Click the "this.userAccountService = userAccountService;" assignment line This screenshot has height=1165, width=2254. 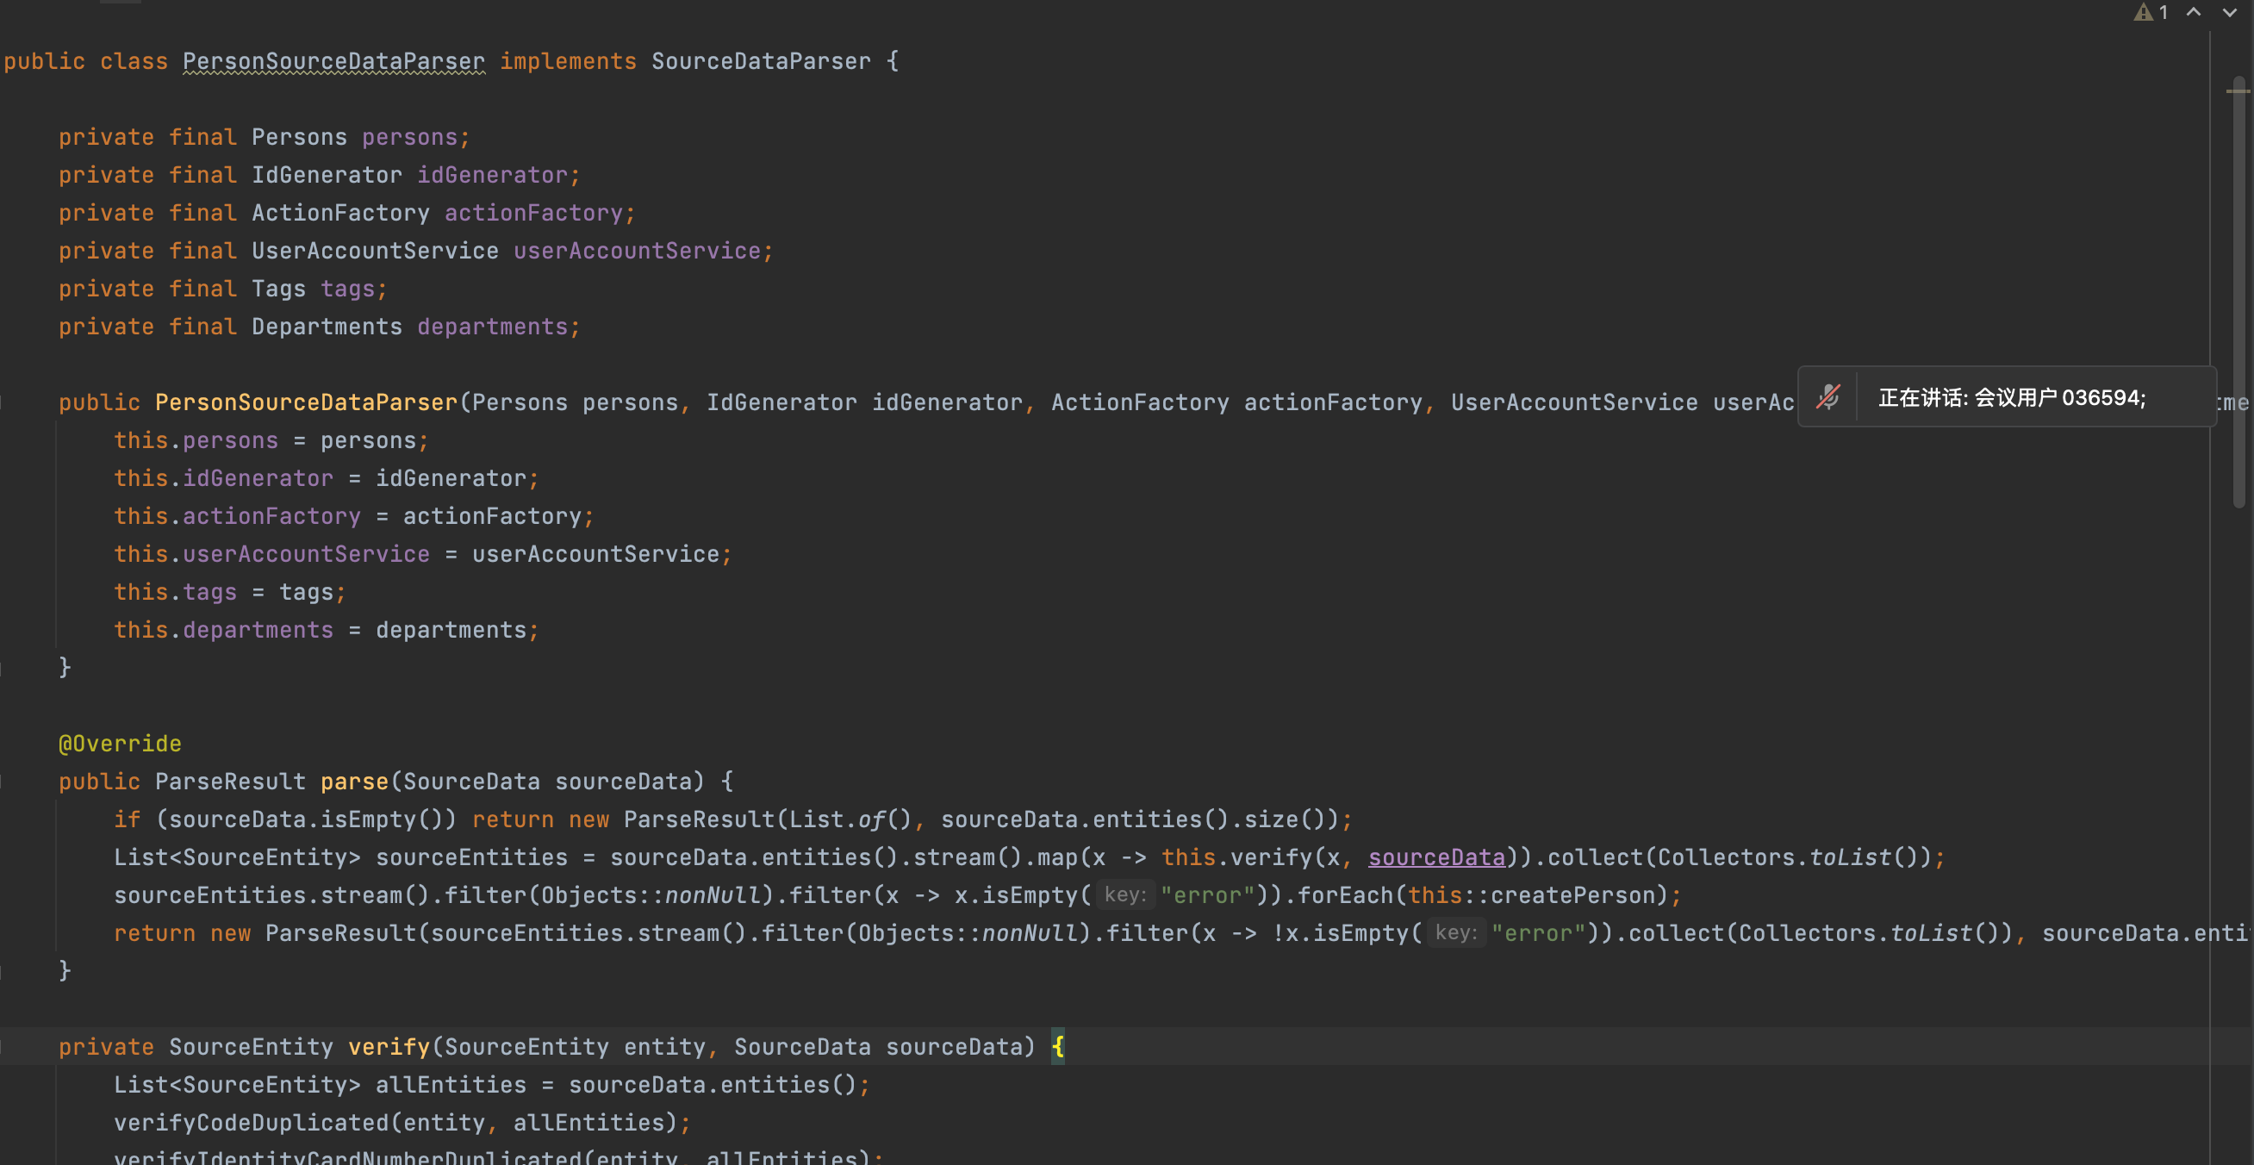(x=422, y=554)
